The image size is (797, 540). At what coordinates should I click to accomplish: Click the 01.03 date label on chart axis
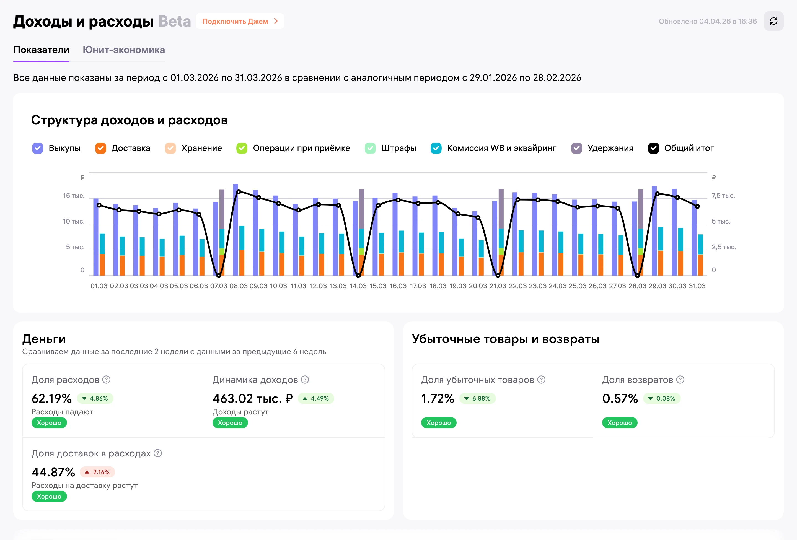[x=99, y=286]
